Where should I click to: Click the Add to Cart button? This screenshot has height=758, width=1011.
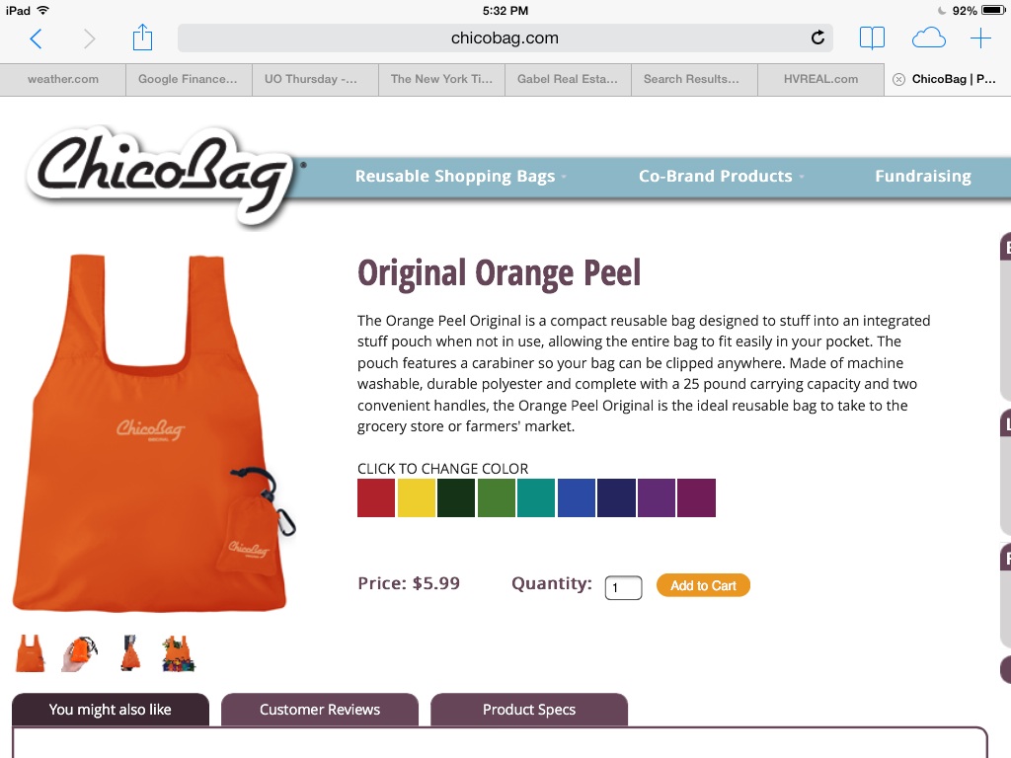pyautogui.click(x=703, y=585)
